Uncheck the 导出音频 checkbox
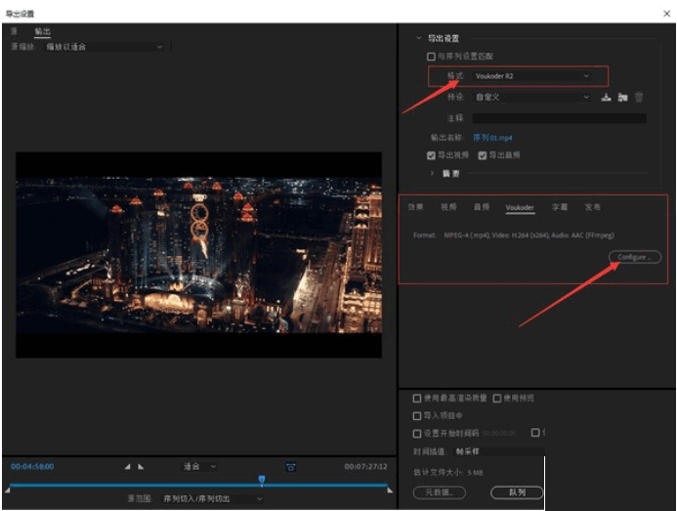Viewport: 677px width, 511px height. point(483,154)
